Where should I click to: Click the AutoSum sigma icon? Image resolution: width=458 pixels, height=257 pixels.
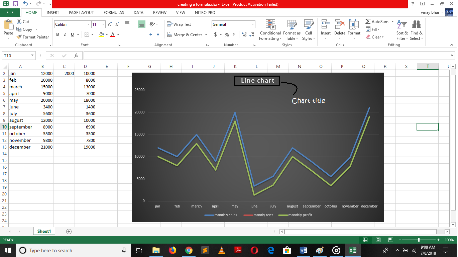pos(368,21)
